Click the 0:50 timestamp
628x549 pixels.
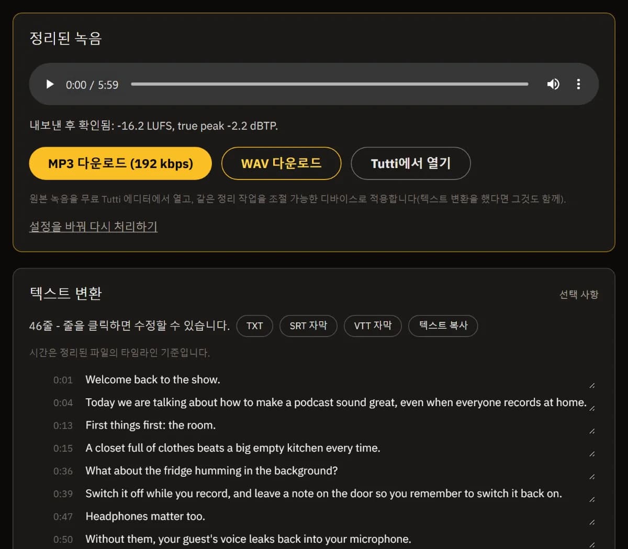point(63,539)
